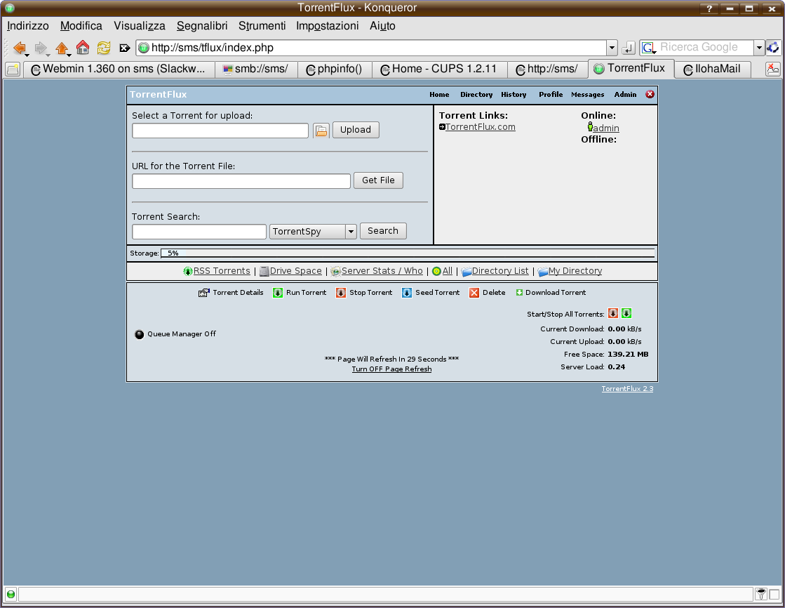
Task: Expand the Google search bar dropdown
Action: coord(758,48)
